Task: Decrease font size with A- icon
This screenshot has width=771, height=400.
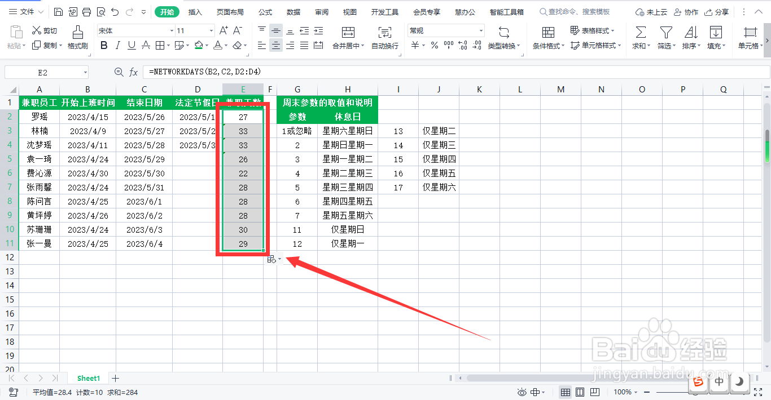Action: (x=238, y=31)
